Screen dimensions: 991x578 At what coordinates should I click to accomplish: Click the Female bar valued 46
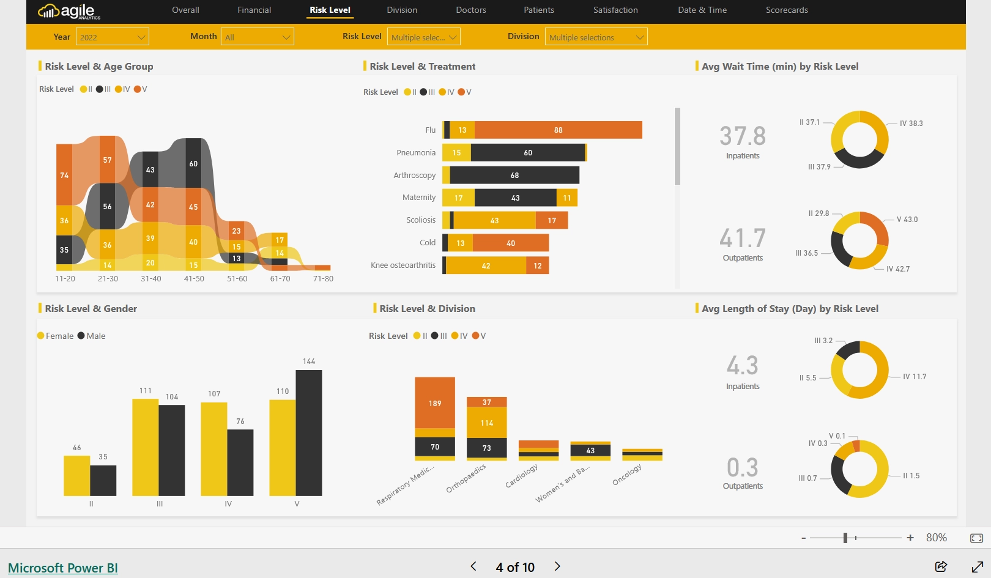pos(77,476)
